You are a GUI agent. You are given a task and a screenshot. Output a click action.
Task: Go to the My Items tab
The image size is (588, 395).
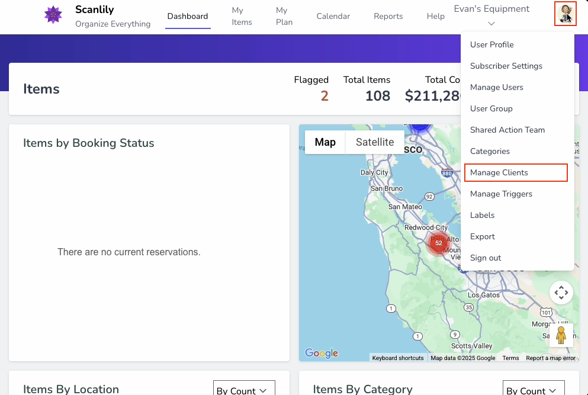pyautogui.click(x=242, y=17)
